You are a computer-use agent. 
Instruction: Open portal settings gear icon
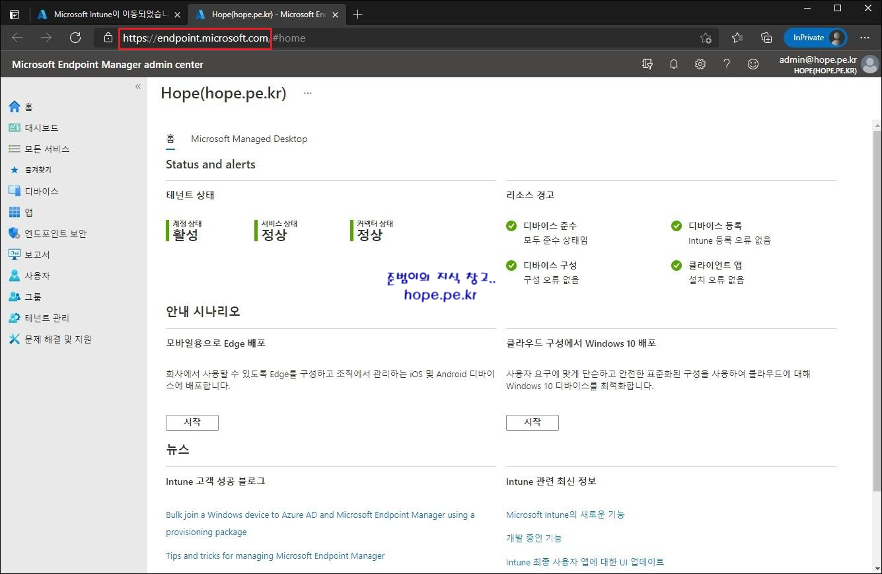(700, 64)
